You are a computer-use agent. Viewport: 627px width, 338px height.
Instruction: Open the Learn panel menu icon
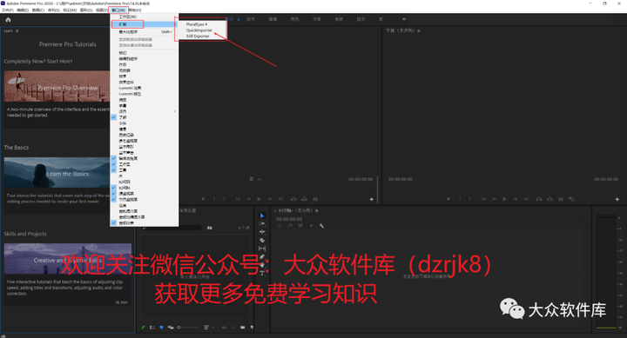[x=17, y=30]
